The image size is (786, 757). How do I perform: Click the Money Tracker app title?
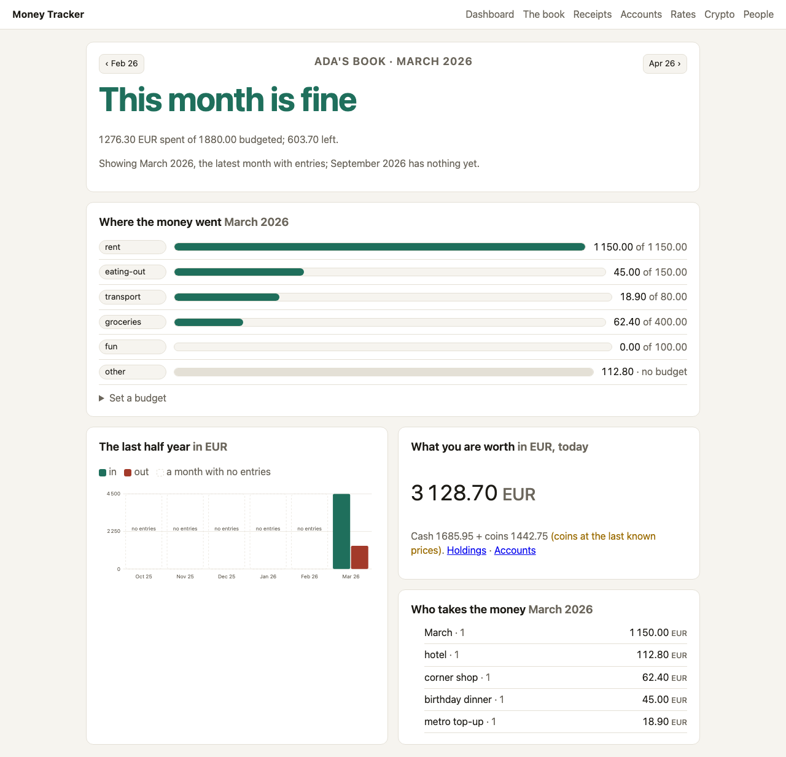click(x=48, y=14)
